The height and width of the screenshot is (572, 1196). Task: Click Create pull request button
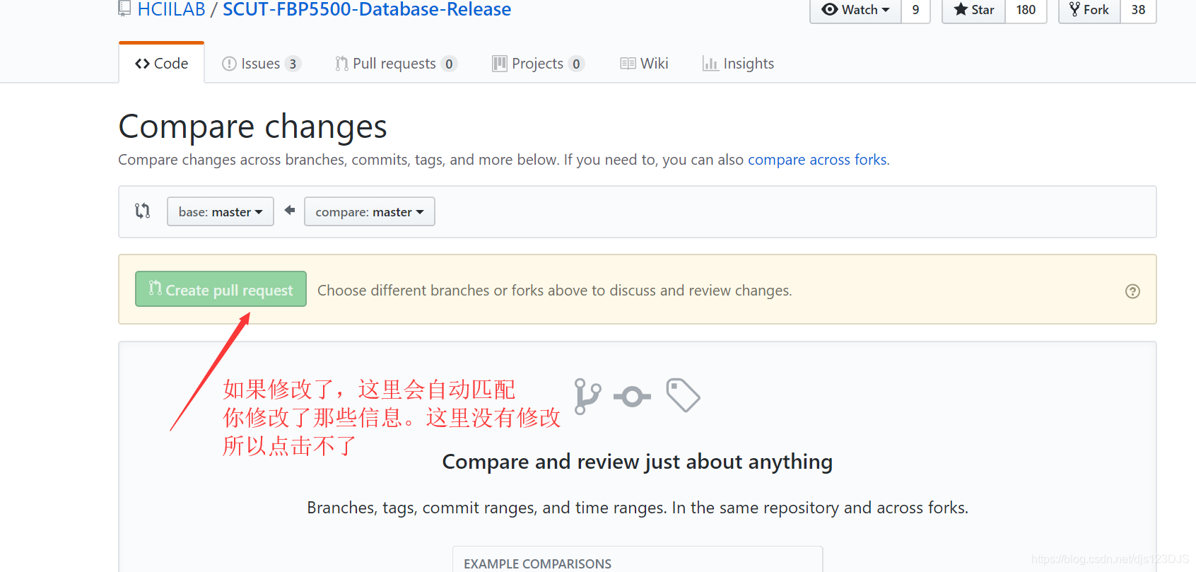point(221,289)
